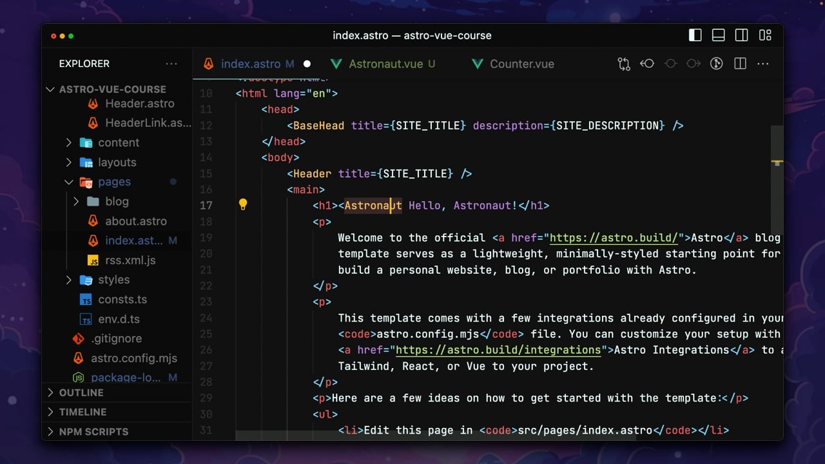Open about.astro in the explorer
Image resolution: width=825 pixels, height=464 pixels.
pyautogui.click(x=136, y=221)
